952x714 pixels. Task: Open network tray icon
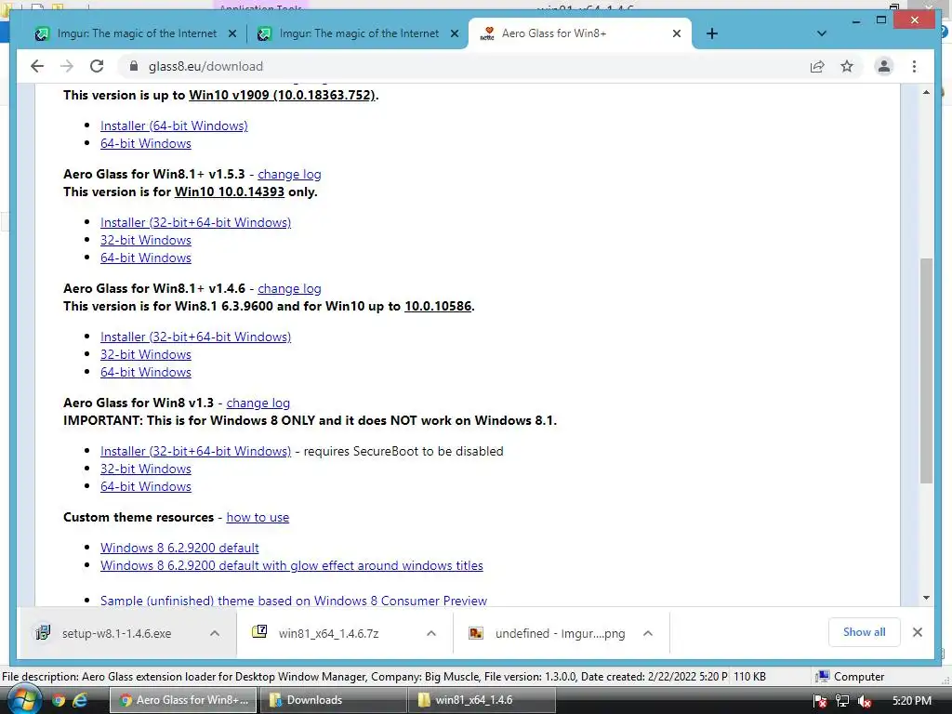tap(842, 701)
